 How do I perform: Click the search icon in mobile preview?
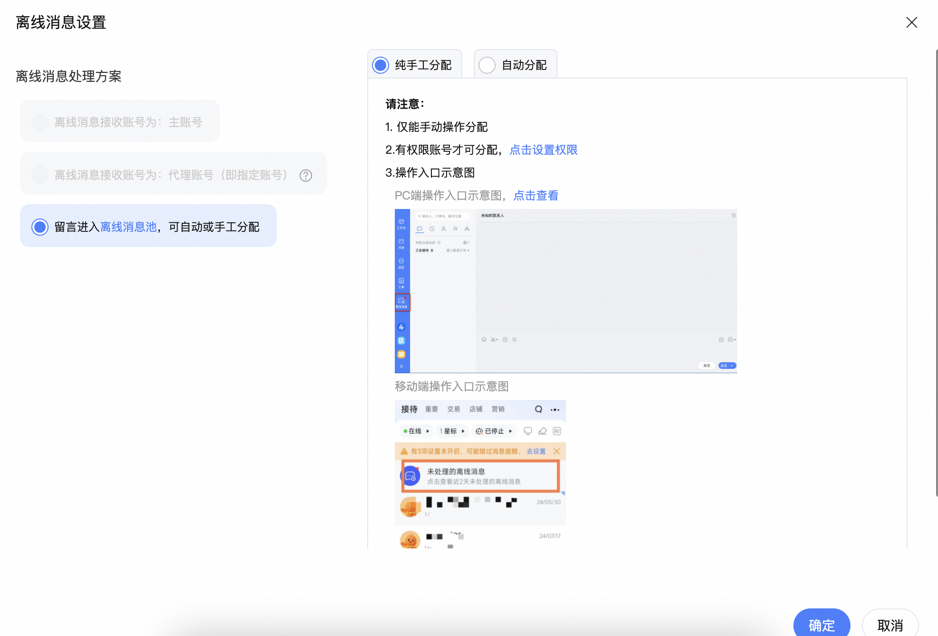pos(538,409)
